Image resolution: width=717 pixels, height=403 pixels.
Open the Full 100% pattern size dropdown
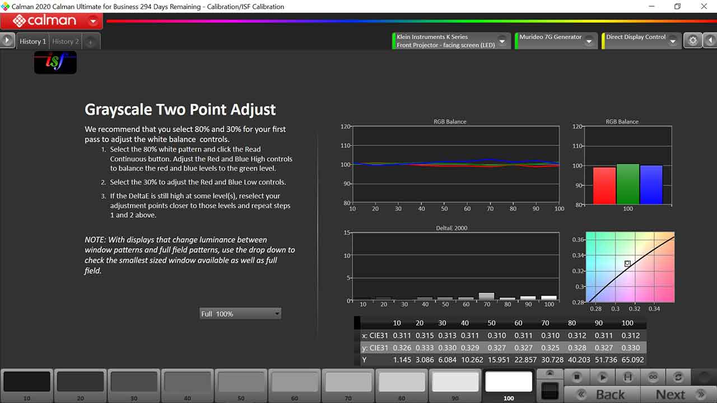coord(240,314)
